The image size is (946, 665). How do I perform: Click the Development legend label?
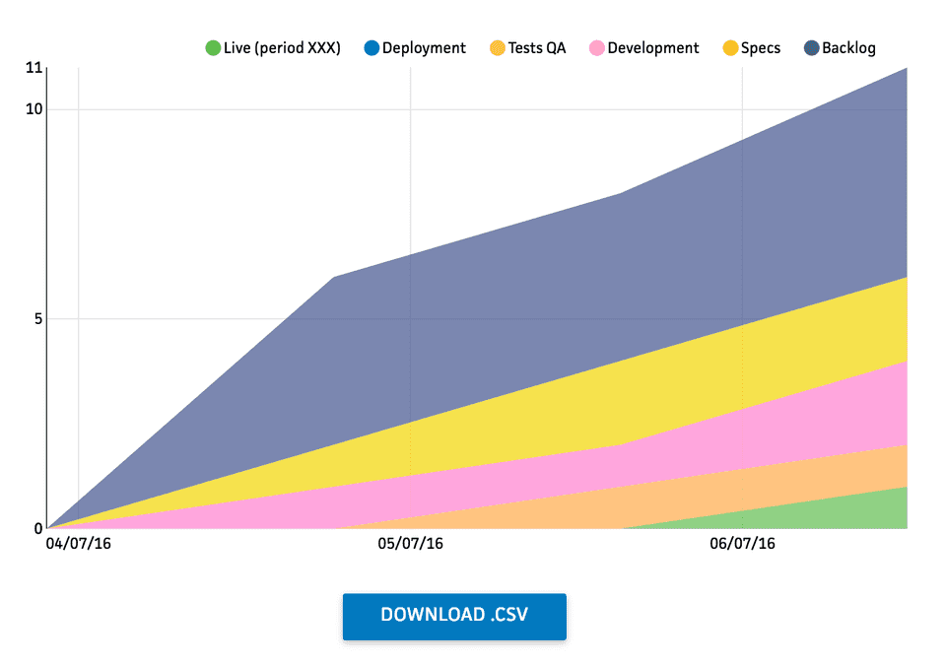point(652,48)
